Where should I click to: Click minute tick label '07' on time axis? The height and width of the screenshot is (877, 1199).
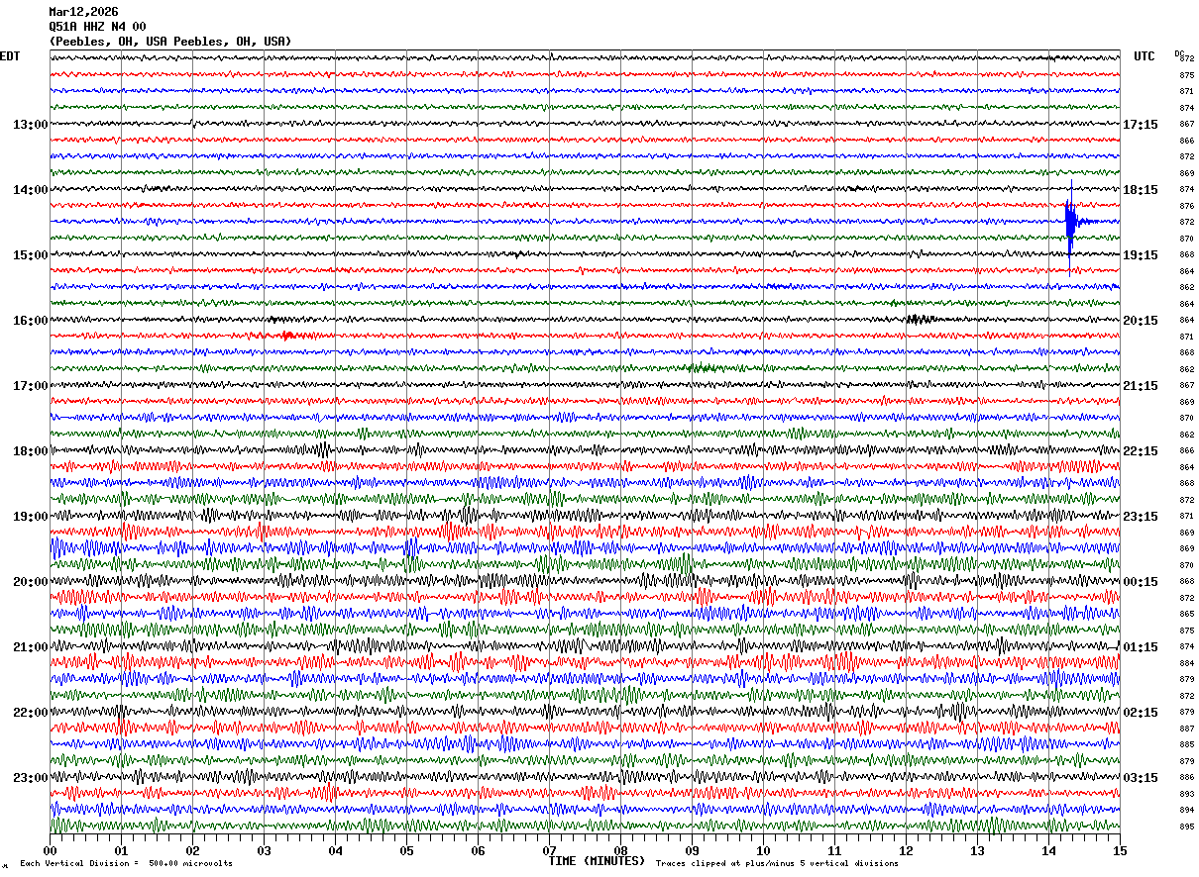(x=550, y=851)
